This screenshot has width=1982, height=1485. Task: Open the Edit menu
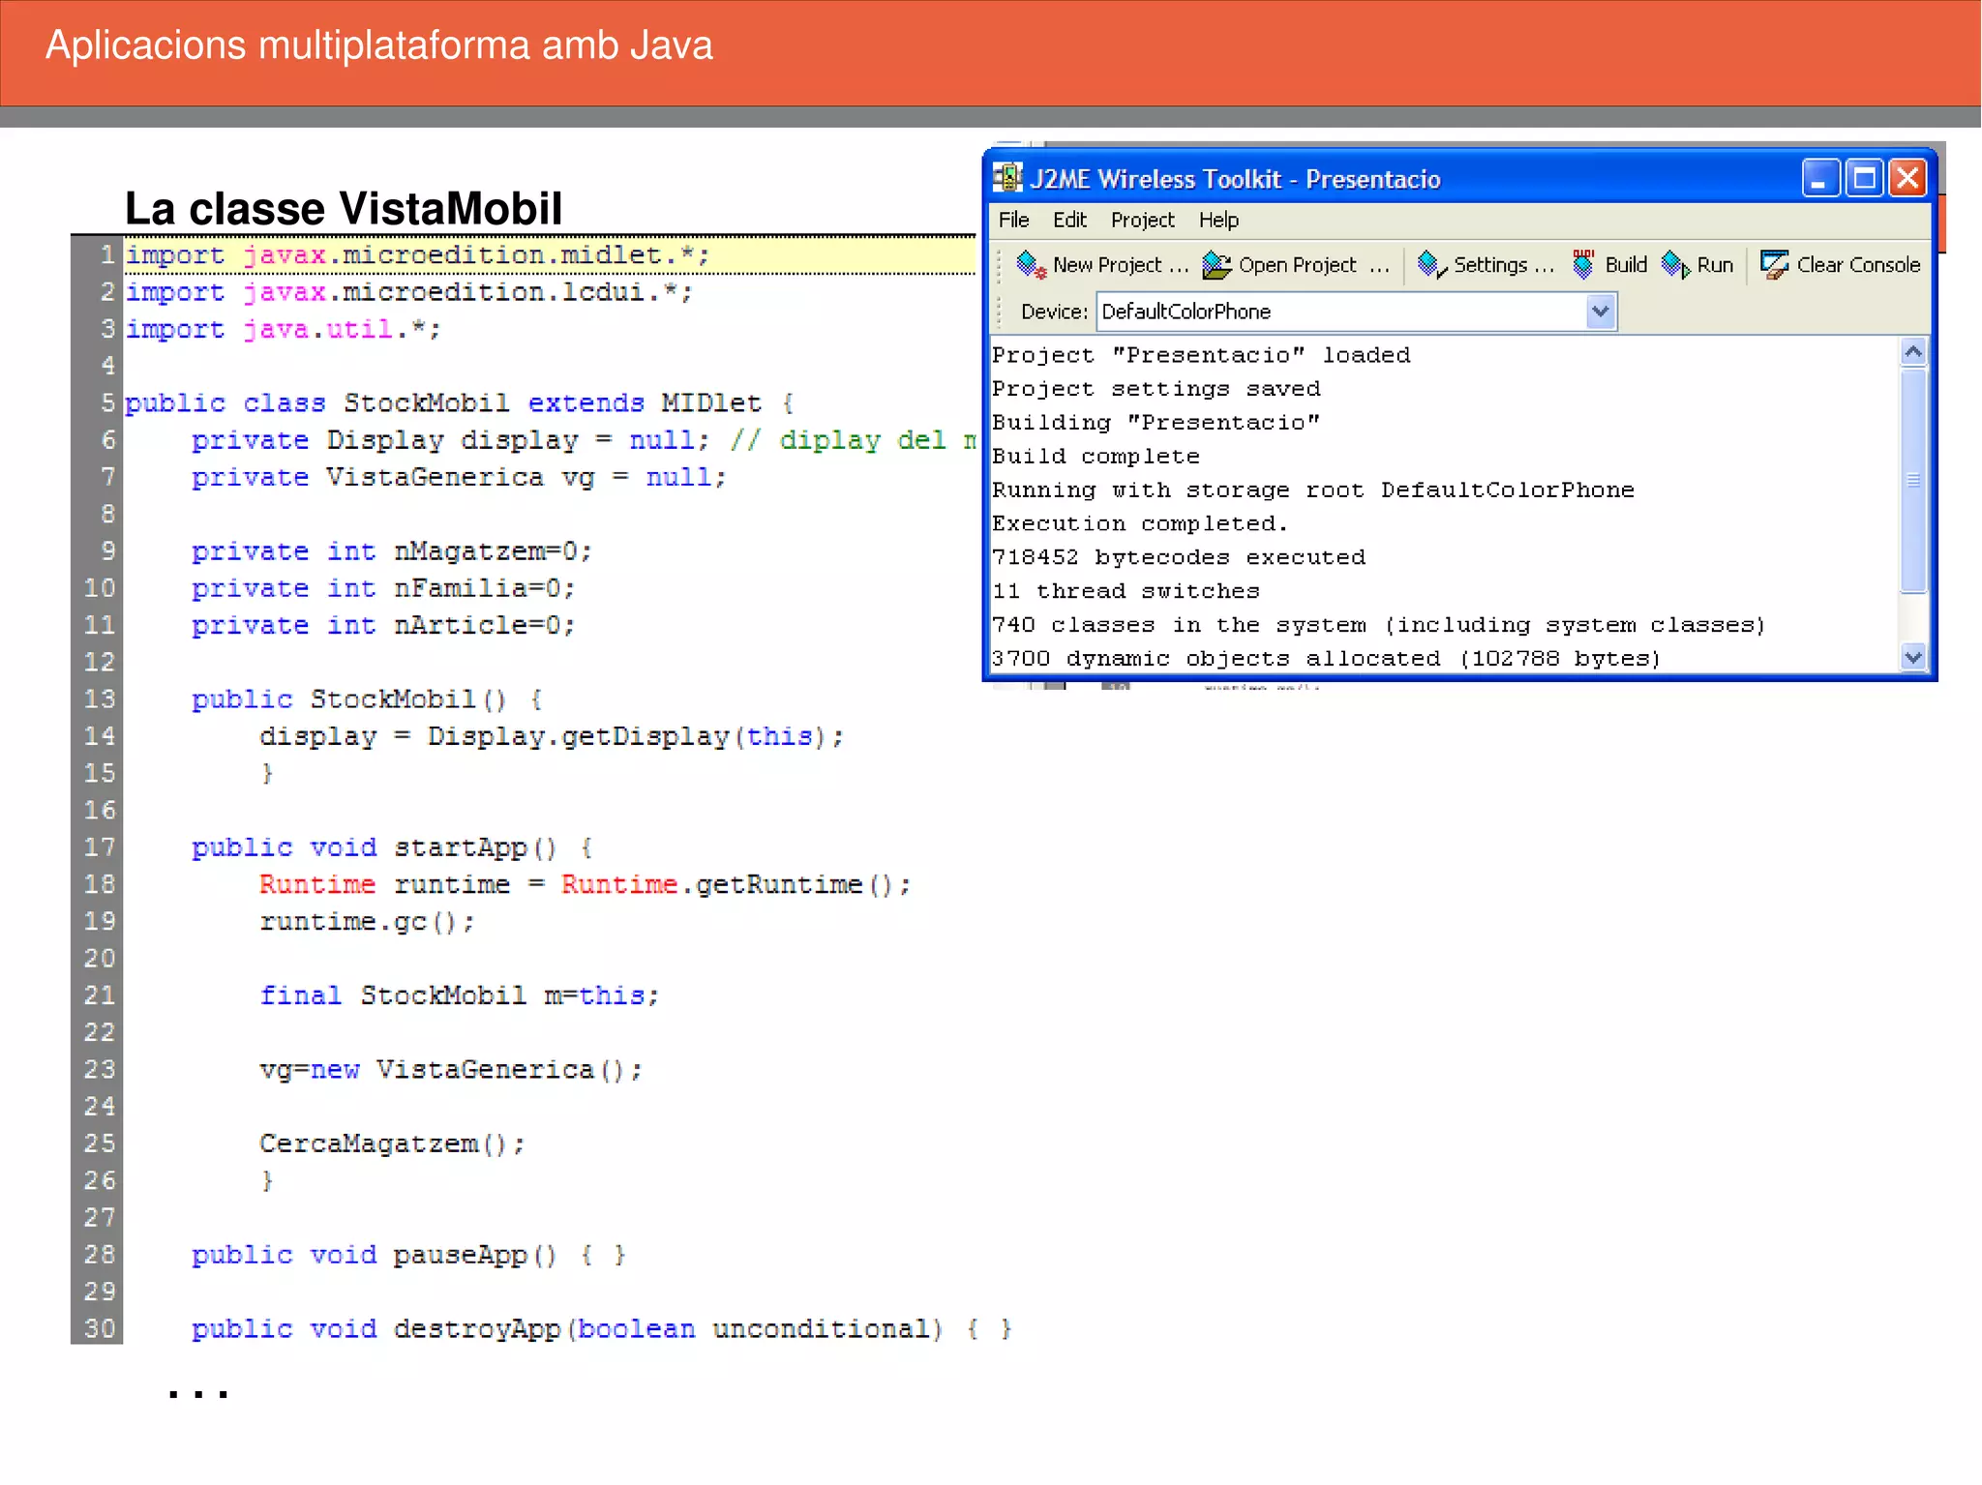coord(1069,221)
